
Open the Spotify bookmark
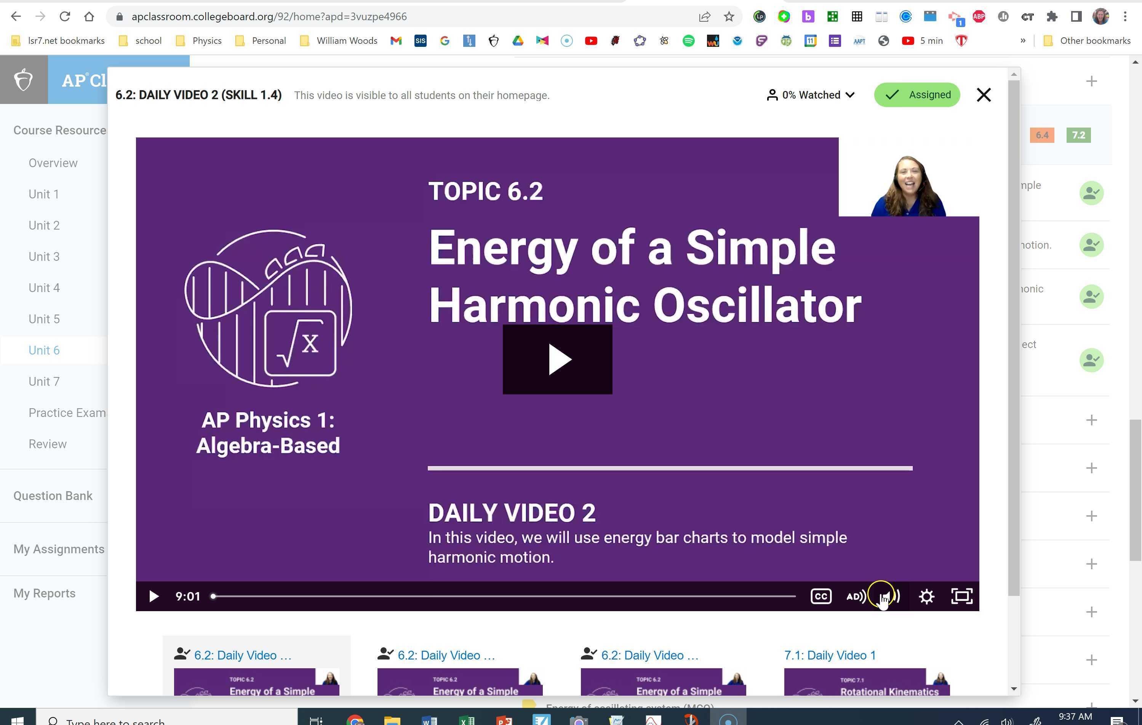click(689, 41)
